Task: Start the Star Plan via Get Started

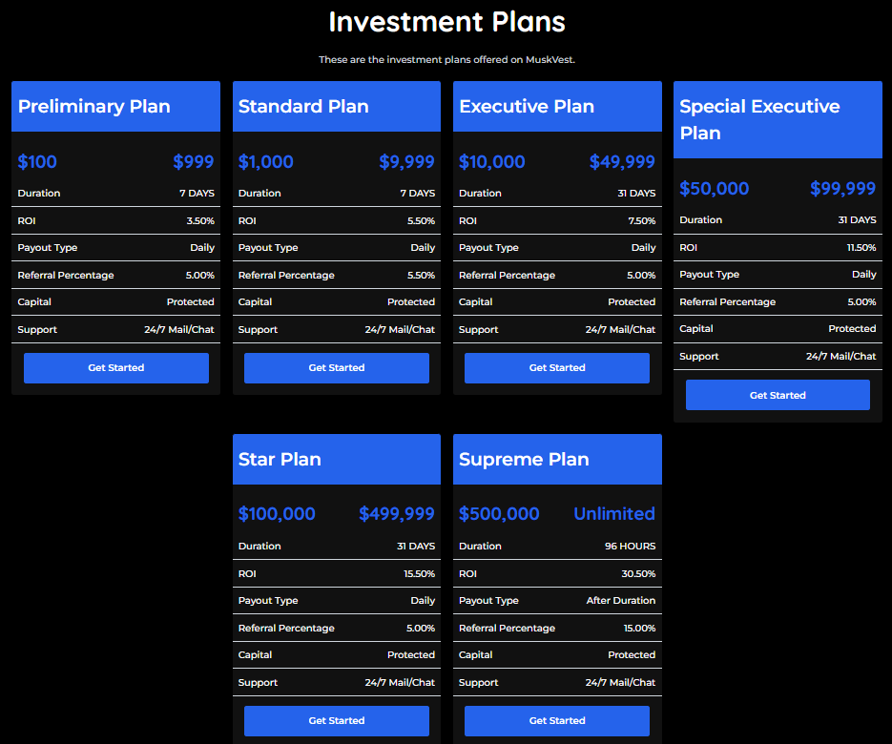Action: 336,721
